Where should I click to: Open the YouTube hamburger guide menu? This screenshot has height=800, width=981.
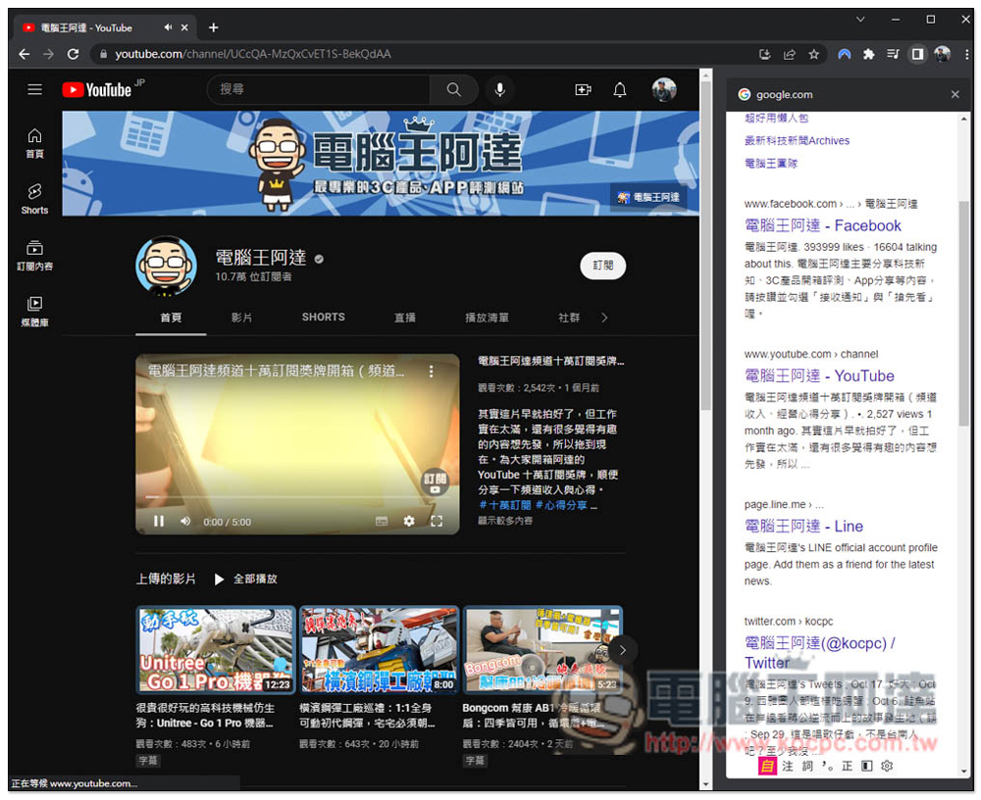35,89
